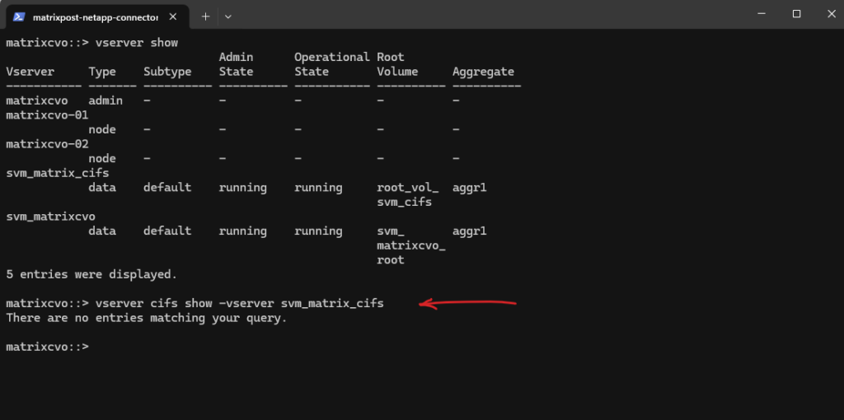Click the matrixcvo-01 node name

(x=47, y=115)
